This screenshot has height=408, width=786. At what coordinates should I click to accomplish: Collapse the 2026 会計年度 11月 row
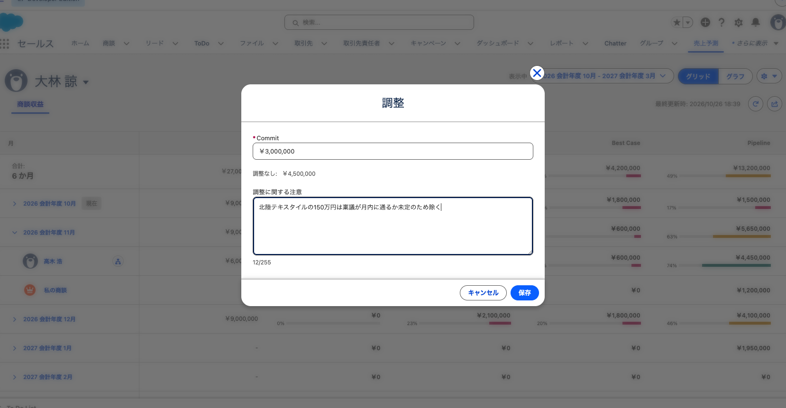(15, 233)
